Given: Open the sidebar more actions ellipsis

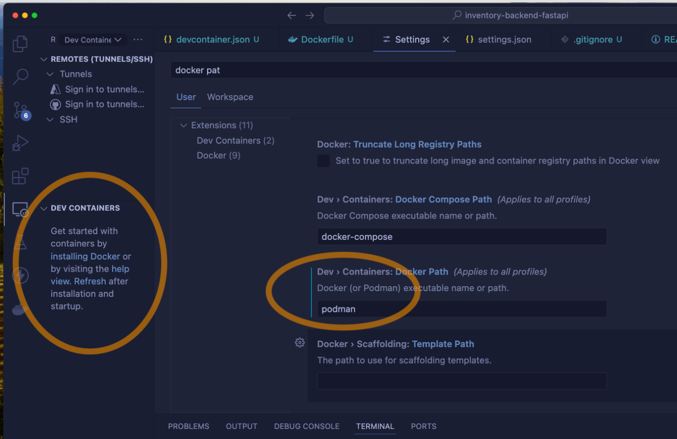Looking at the screenshot, I should [x=138, y=40].
